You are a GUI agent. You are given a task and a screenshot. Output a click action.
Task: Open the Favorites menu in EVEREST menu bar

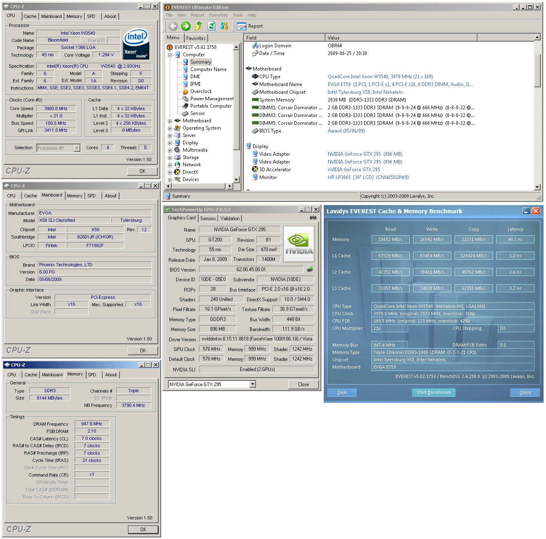[219, 15]
